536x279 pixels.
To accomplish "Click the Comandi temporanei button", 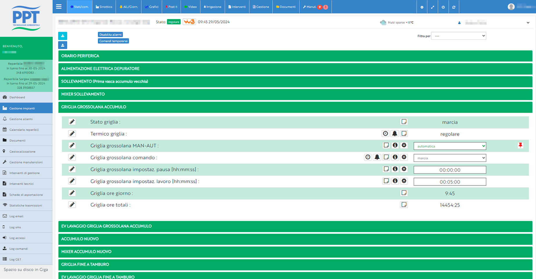I will tap(113, 41).
